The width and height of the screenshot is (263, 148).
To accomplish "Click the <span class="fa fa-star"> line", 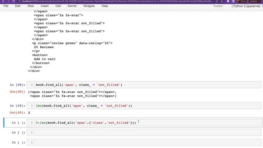I will click(58, 15).
